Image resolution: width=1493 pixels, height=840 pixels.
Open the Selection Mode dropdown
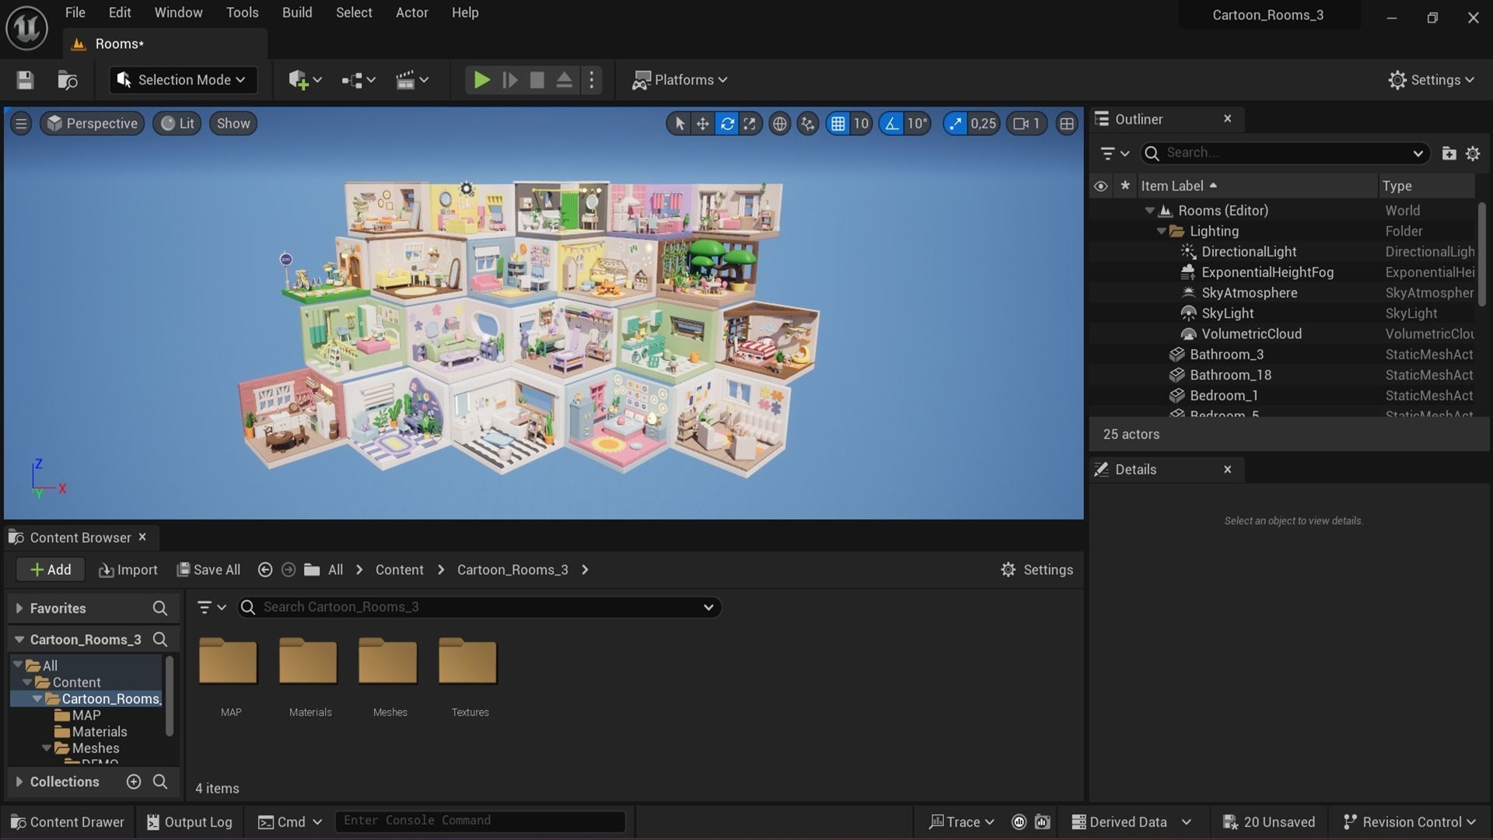click(184, 80)
